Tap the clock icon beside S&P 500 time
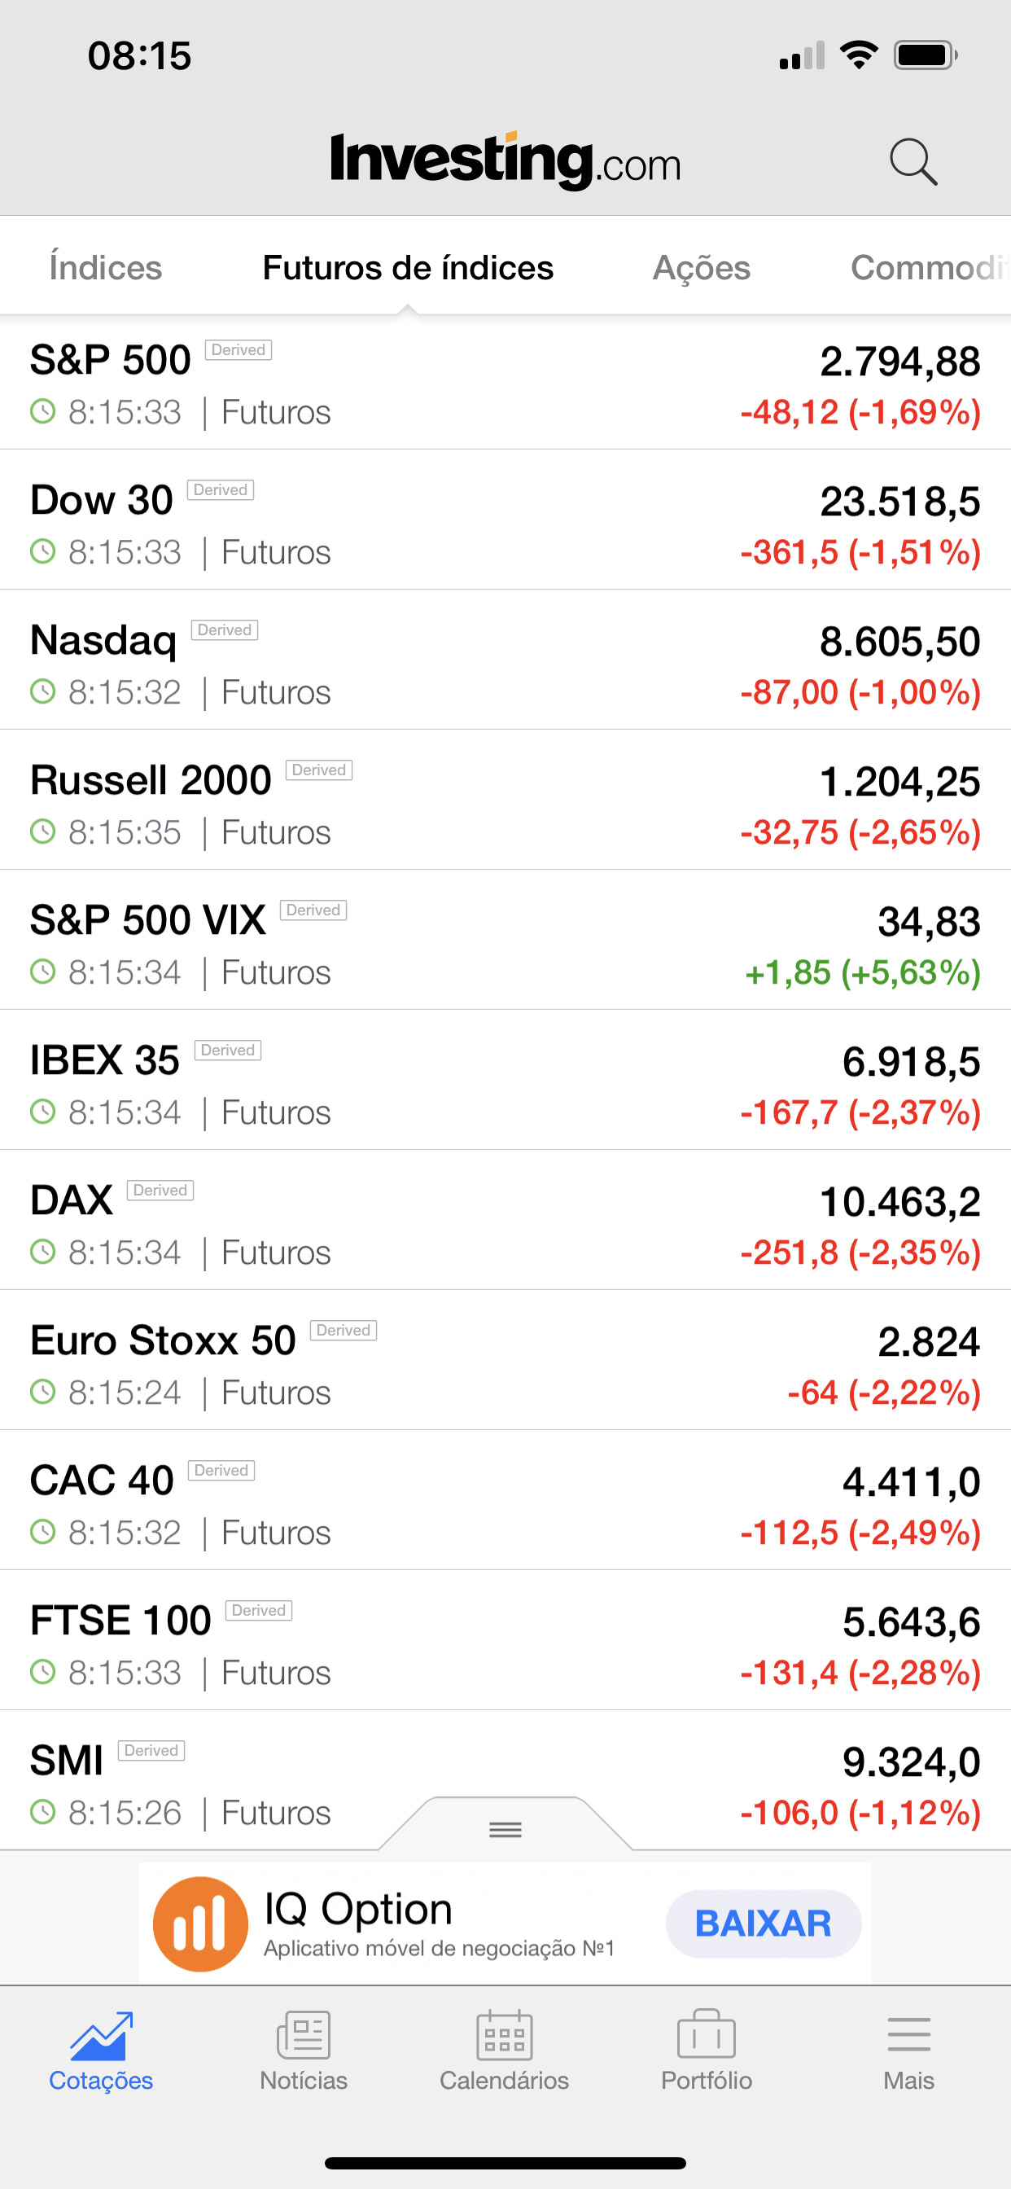1011x2189 pixels. pos(42,412)
